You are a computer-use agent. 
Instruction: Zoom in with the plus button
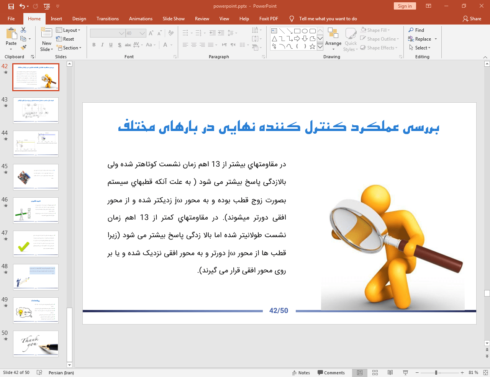point(462,372)
